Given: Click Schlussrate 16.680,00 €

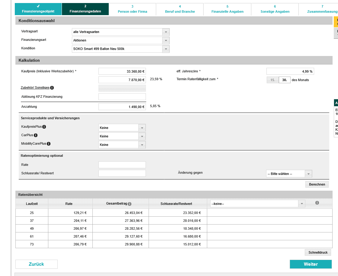Looking at the screenshot, I should click(192, 236).
